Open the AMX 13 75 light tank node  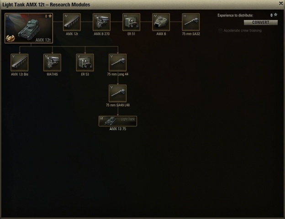coord(118,121)
